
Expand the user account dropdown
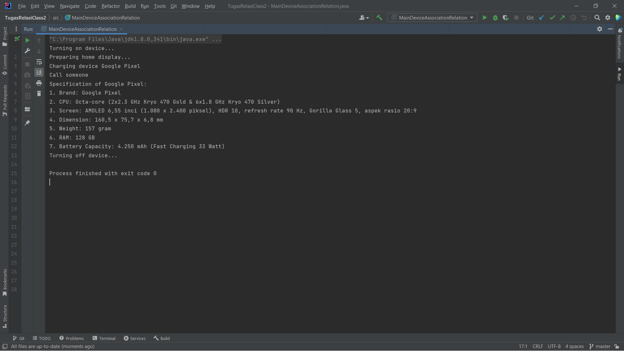[x=364, y=18]
